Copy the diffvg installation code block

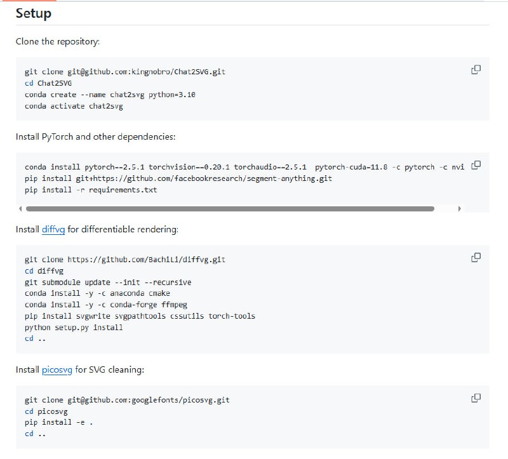pyautogui.click(x=476, y=258)
